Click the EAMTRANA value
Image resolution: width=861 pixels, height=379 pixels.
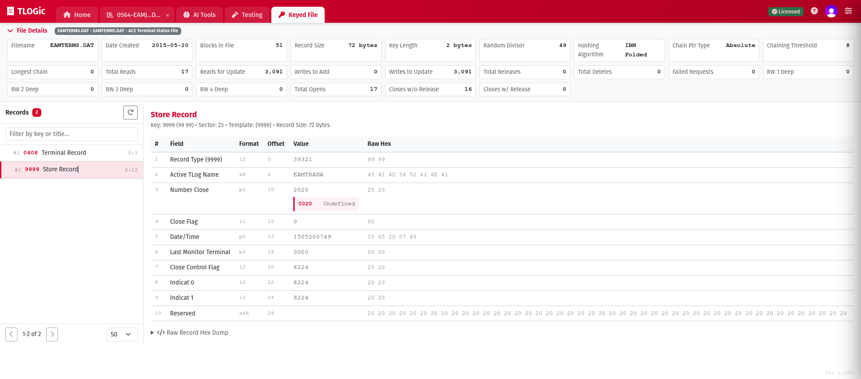point(309,175)
